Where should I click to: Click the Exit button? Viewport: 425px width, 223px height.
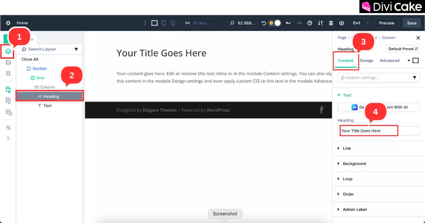pos(357,23)
